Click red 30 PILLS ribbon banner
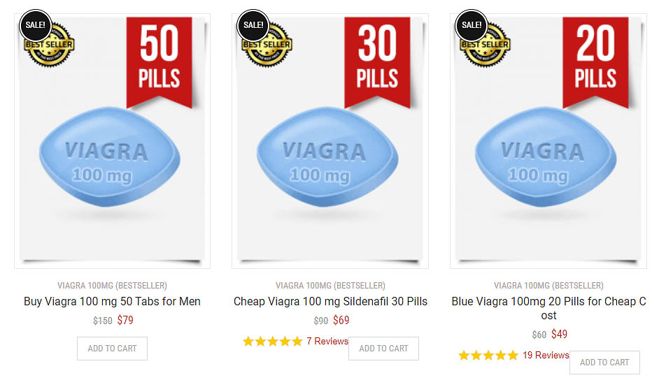Viewport: 659px width, 387px height. click(377, 61)
